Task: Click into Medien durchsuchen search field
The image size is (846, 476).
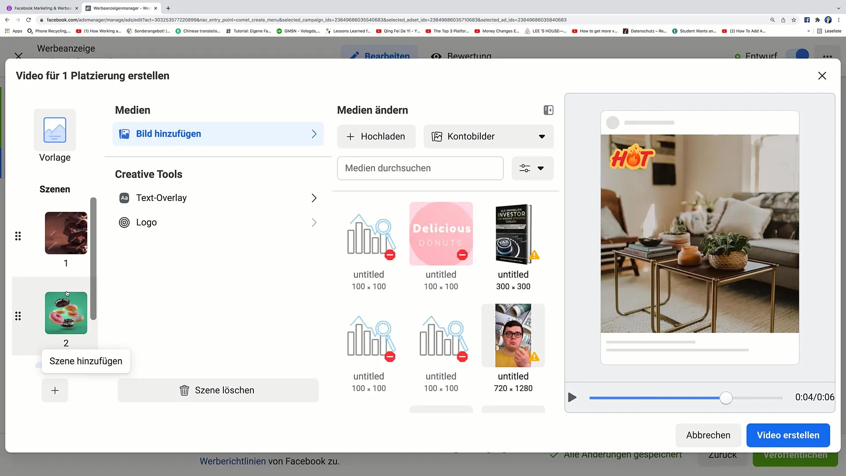Action: 420,168
